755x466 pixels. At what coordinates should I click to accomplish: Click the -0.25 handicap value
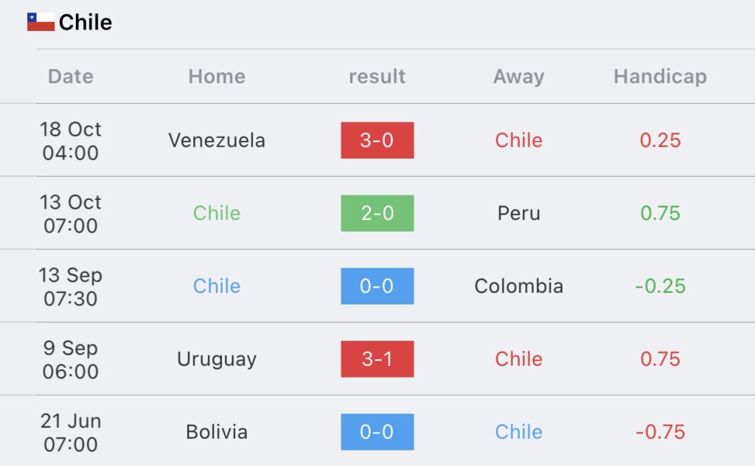660,286
